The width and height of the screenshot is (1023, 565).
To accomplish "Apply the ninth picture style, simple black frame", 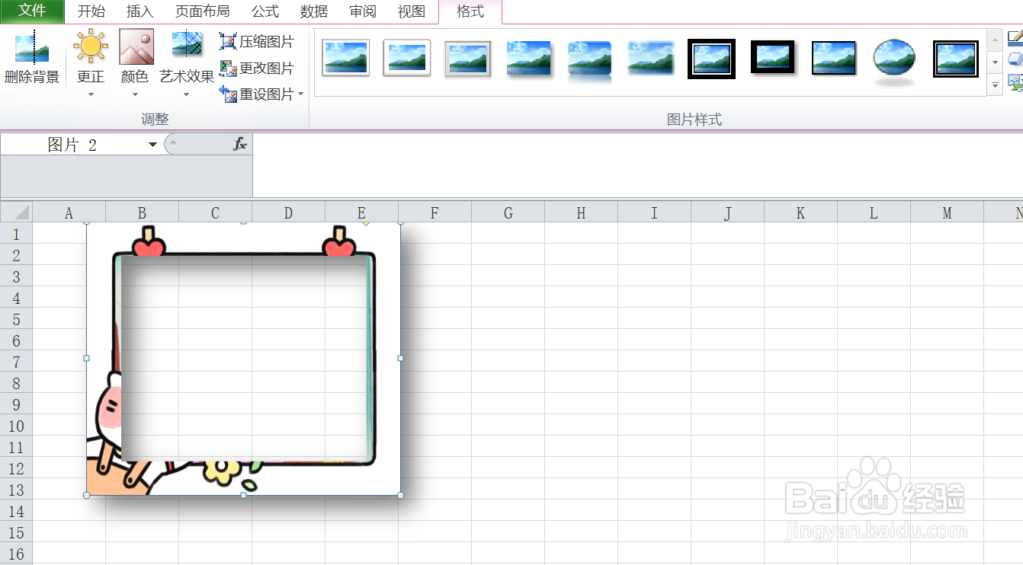I will tap(833, 59).
